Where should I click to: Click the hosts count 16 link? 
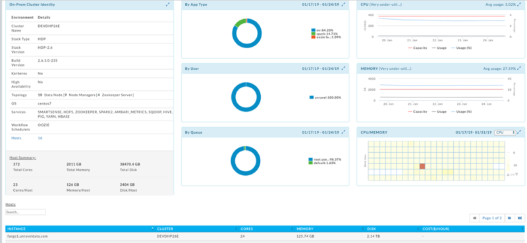click(40, 138)
